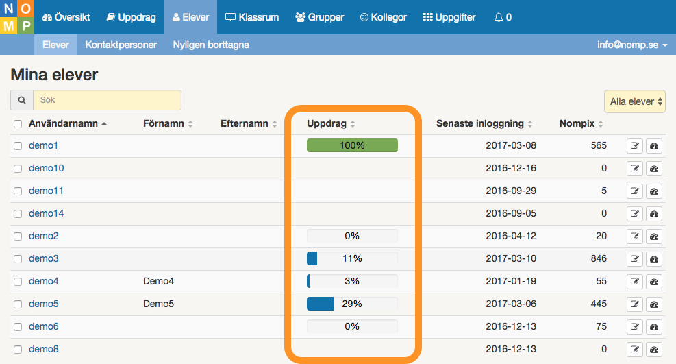Click the edit icon for demo1
Screen dimensions: 676x364
635,146
